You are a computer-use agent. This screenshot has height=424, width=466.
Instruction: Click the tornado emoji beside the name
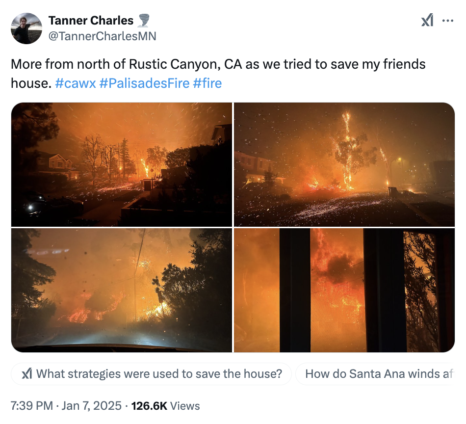click(x=144, y=21)
